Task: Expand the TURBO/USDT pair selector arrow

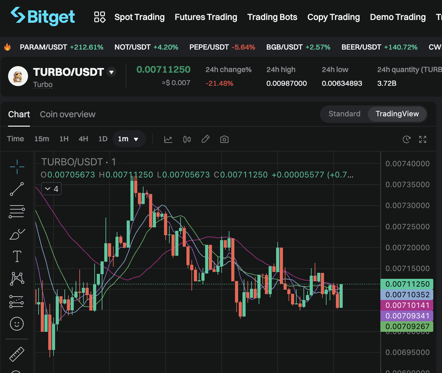Action: click(111, 72)
